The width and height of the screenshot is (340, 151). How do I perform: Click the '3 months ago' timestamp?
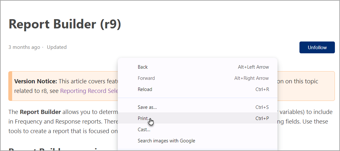[24, 47]
